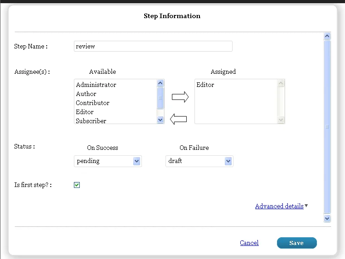
Task: Click the dialog scrollbar up arrow
Action: [x=327, y=36]
